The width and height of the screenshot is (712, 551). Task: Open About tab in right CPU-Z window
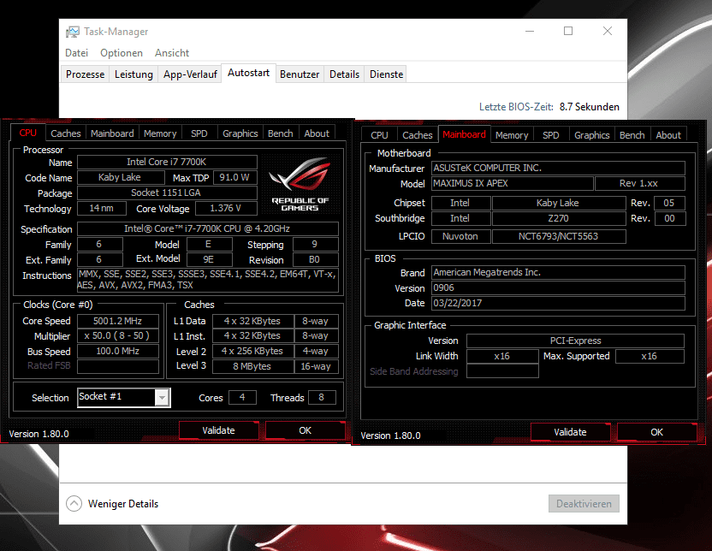[x=668, y=135]
